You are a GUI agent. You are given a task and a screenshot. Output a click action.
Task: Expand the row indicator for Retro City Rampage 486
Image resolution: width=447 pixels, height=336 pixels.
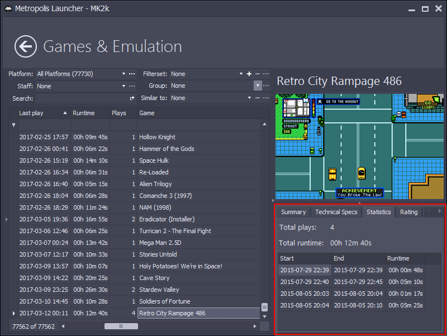coord(13,313)
